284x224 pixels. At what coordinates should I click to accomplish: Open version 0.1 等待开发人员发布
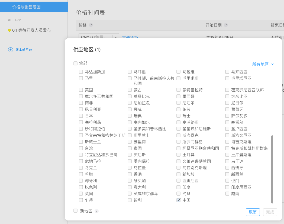[31, 30]
